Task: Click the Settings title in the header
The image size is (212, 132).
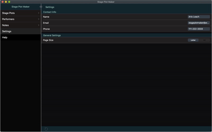Action: click(50, 7)
